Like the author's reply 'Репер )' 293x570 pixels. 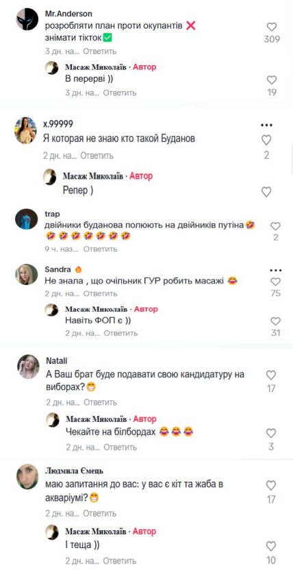[x=266, y=192]
